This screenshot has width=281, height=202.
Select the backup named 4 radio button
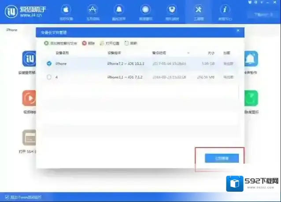click(49, 77)
